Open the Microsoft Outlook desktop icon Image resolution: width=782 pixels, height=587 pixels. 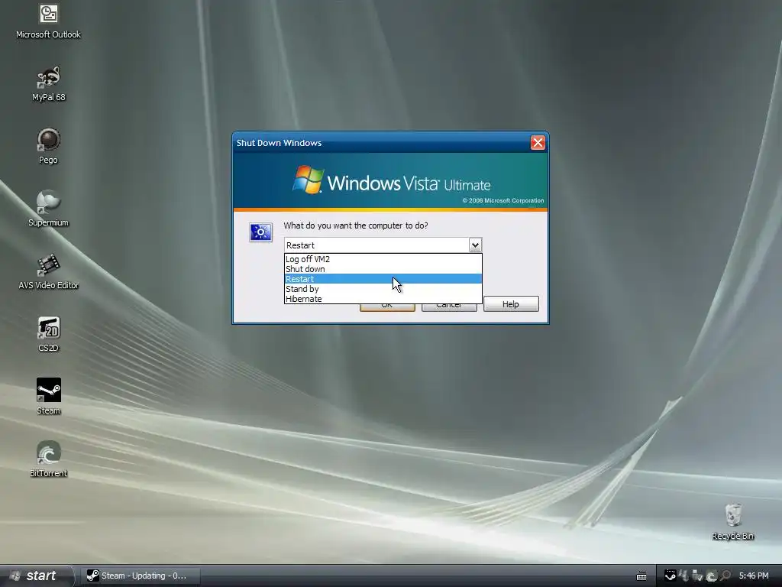48,20
